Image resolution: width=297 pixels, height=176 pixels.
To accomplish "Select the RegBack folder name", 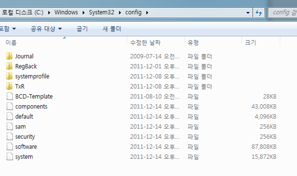I will click(x=26, y=66).
